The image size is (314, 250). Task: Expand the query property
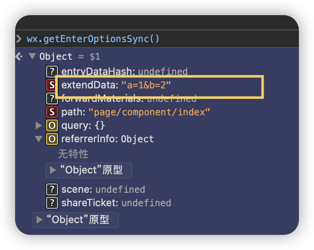(x=39, y=125)
